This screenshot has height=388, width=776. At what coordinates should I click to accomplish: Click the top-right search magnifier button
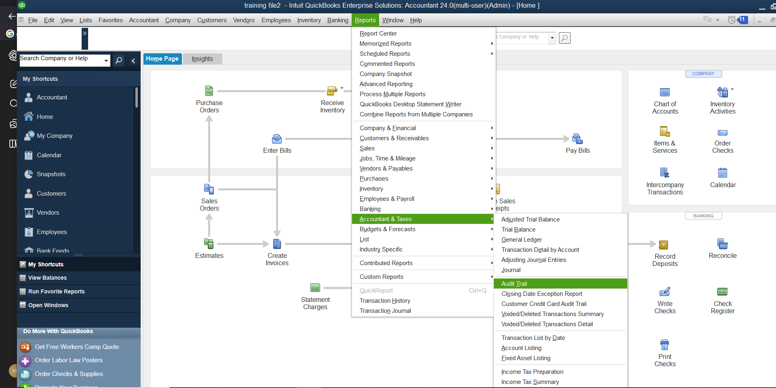point(565,38)
